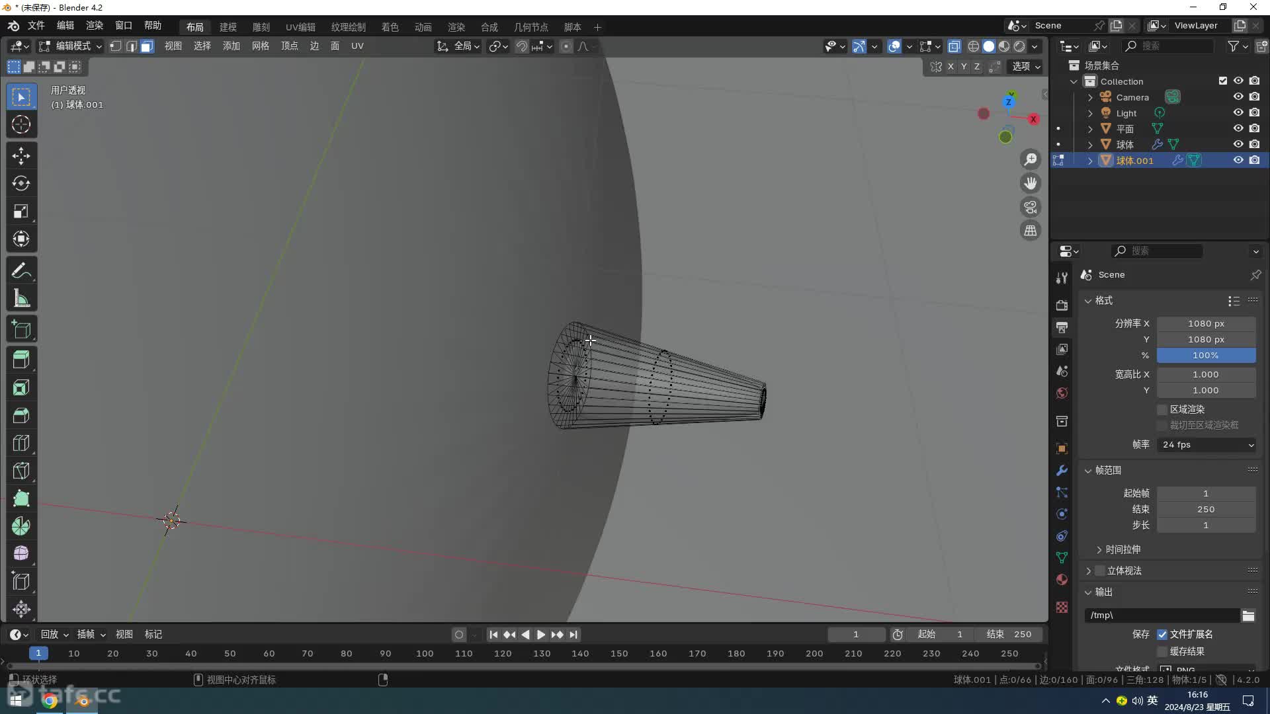Select the Transform tool
The image size is (1270, 714).
[21, 239]
